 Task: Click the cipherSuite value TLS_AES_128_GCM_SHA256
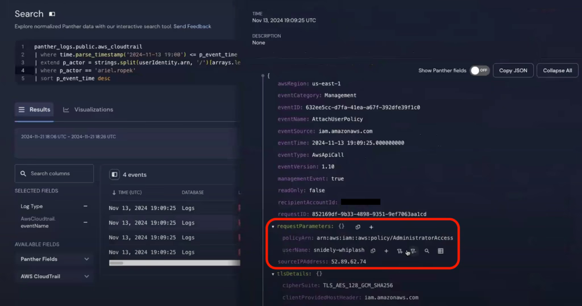pyautogui.click(x=358, y=286)
